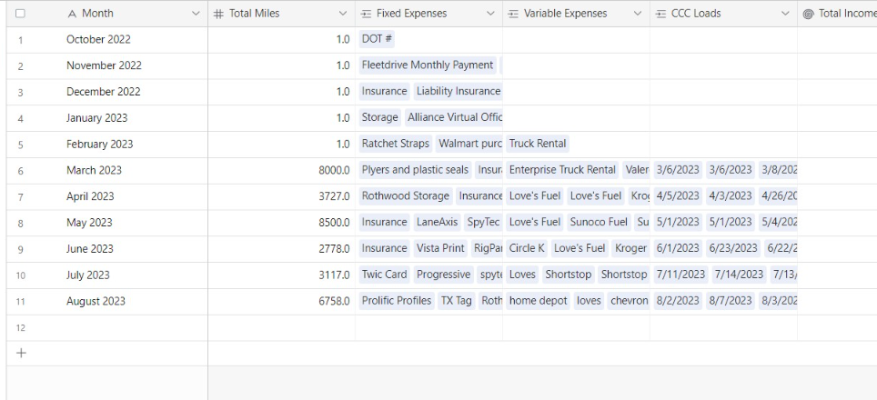Open the Fleetdrive Monthly Payment tag

pos(428,65)
